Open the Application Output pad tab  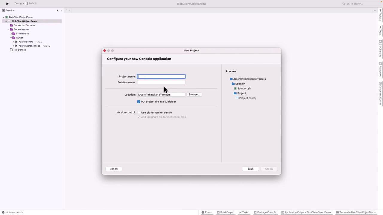tap(306, 213)
